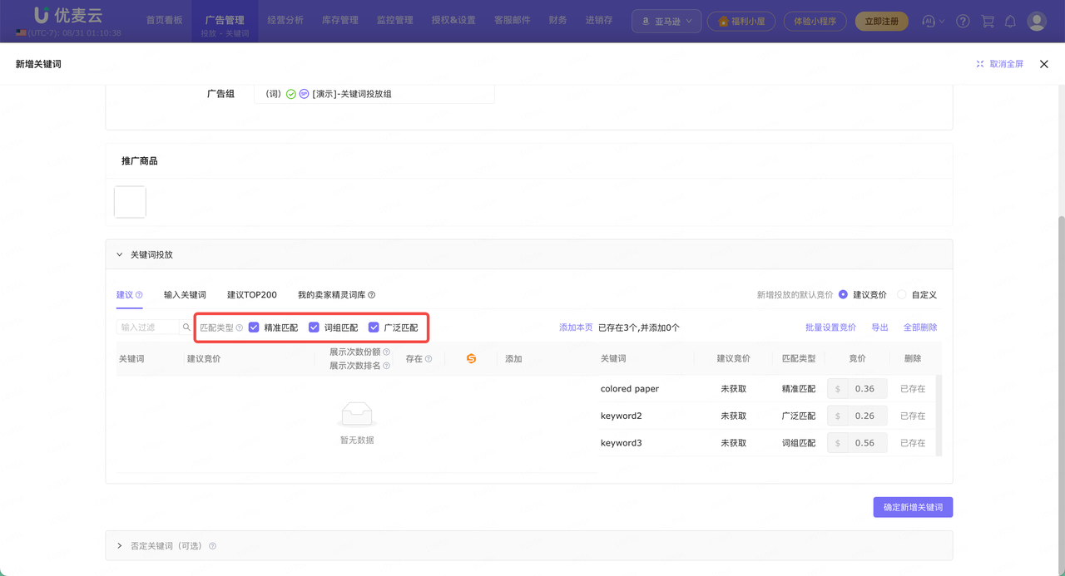Click help icon next to 展示次数份额
The image size is (1065, 576).
(x=386, y=352)
